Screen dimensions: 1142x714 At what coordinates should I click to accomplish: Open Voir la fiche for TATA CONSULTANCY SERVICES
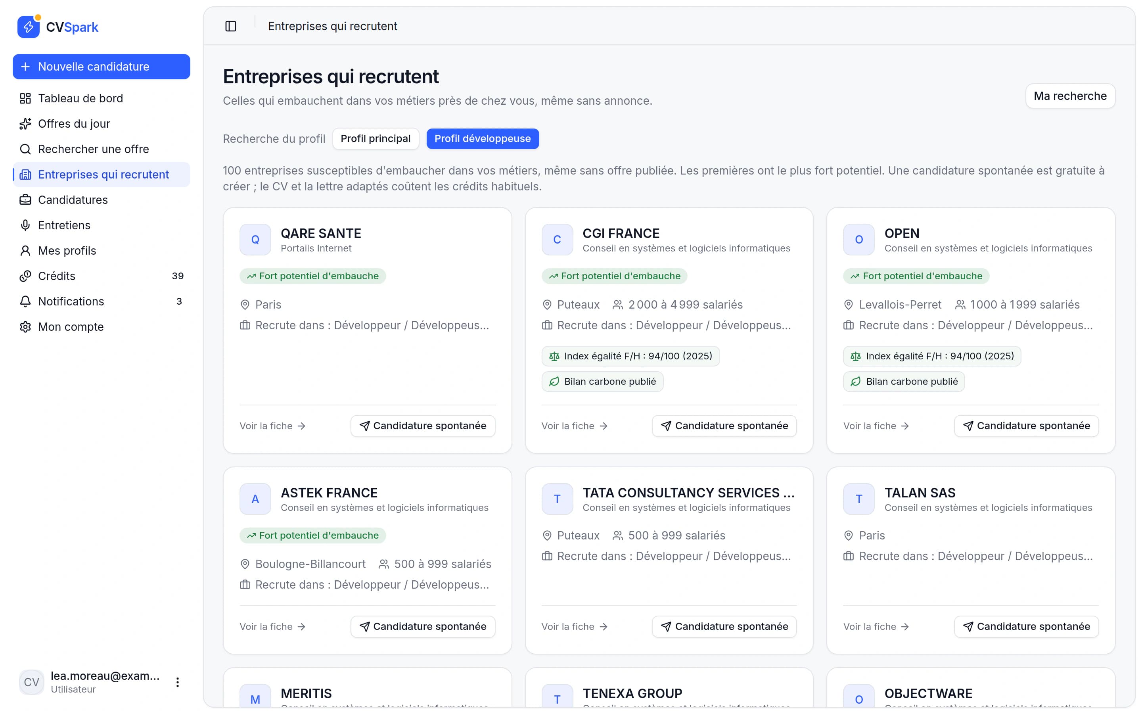point(575,627)
